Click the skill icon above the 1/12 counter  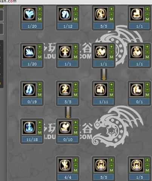pos(65,14)
